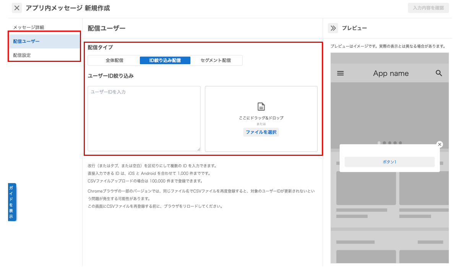
Task: Open the ガイドを表示 side tab
Action: [12, 202]
